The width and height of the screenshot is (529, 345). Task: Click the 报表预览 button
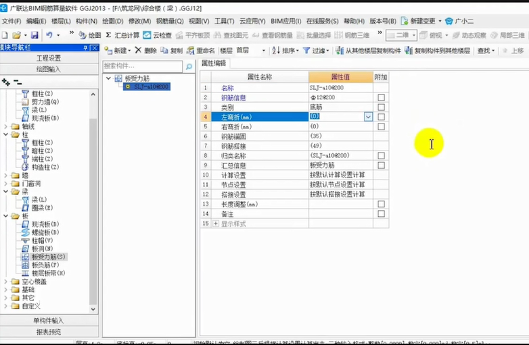49,331
